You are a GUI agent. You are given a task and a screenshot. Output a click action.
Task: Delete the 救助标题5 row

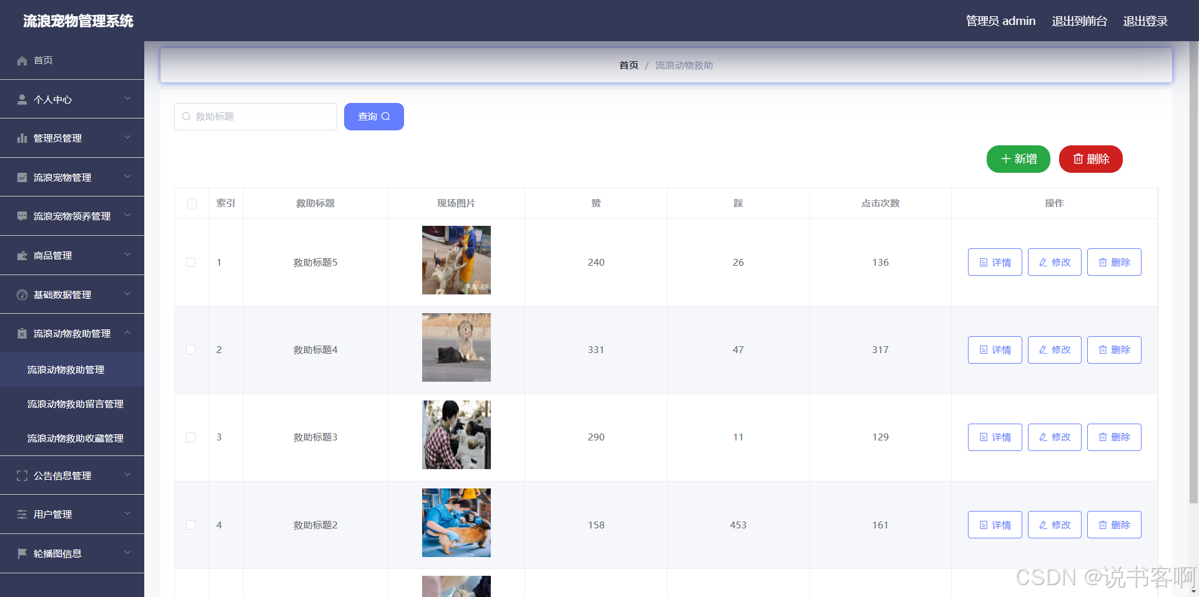click(1114, 262)
